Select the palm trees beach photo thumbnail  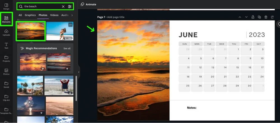tap(30, 85)
